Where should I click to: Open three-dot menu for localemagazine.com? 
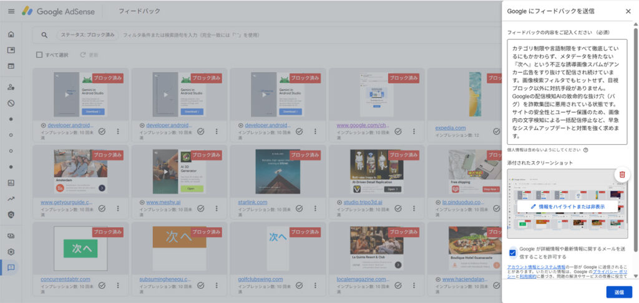tap(414, 285)
